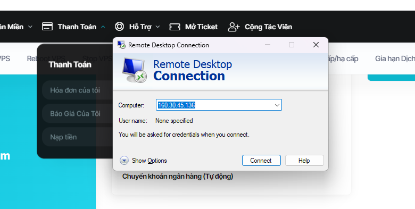The height and width of the screenshot is (209, 415).
Task: Minimize the Remote Desktop Connection window
Action: [268, 45]
